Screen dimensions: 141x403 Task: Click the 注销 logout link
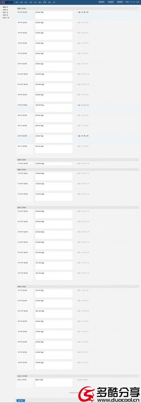tap(137, 2)
